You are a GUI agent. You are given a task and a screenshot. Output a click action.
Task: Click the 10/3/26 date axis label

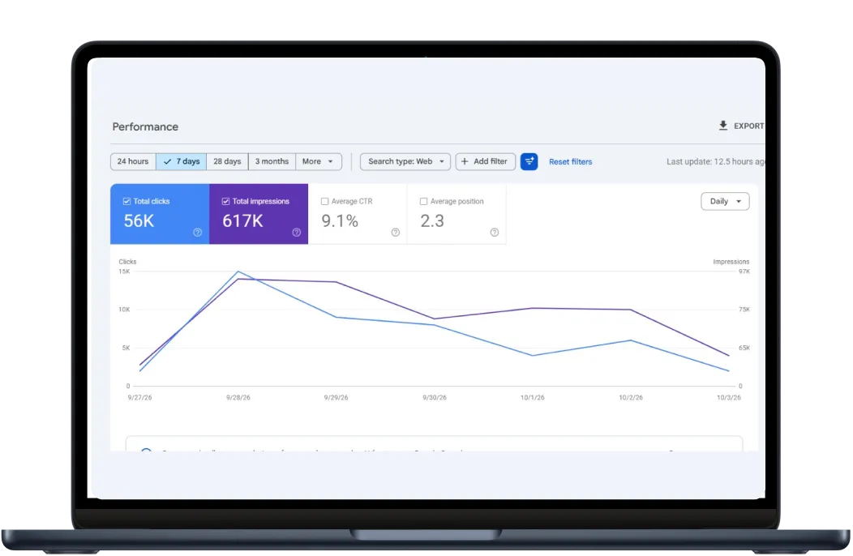(x=728, y=398)
